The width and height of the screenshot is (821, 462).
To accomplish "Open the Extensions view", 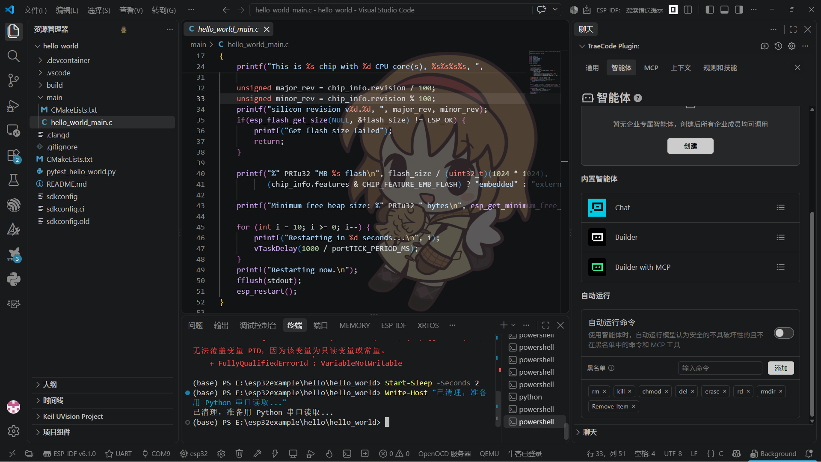I will [13, 155].
